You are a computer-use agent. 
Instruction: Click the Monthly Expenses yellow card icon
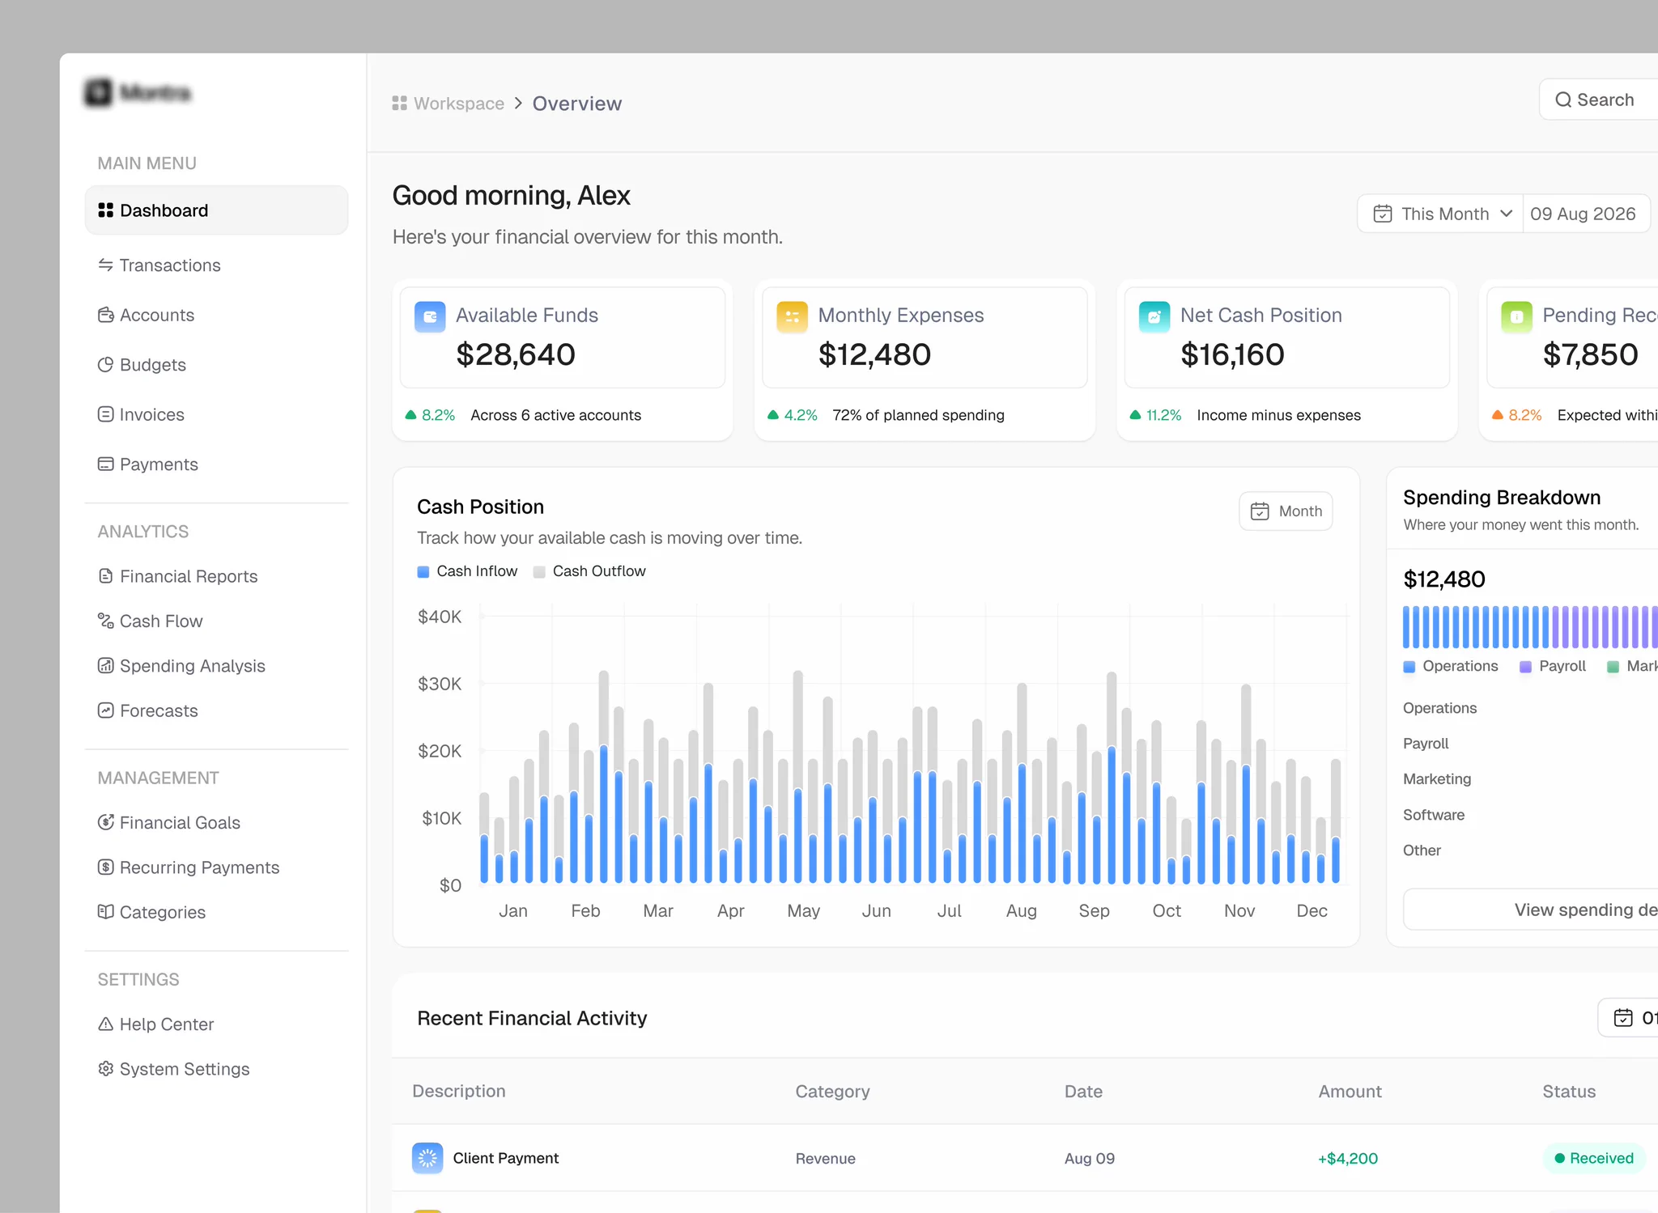pos(792,316)
